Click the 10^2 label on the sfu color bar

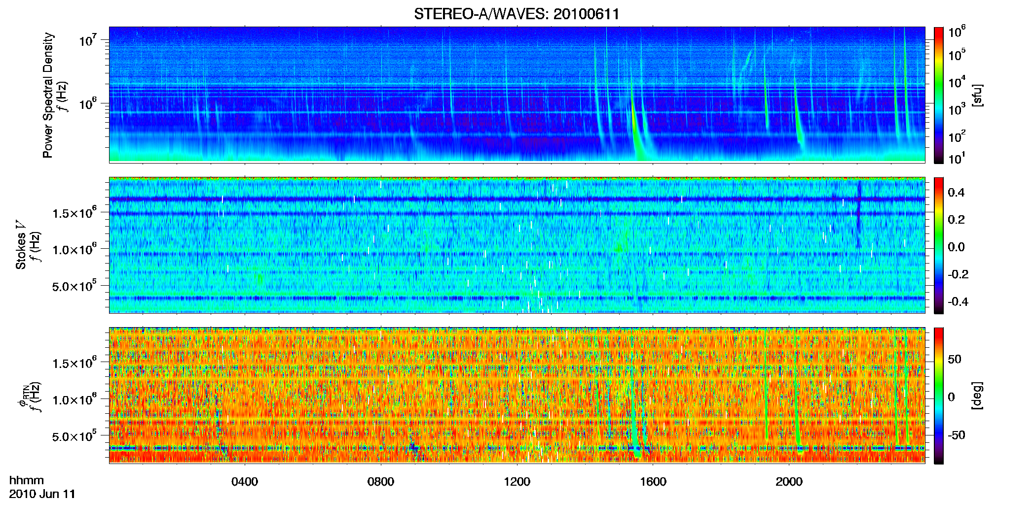pos(957,136)
